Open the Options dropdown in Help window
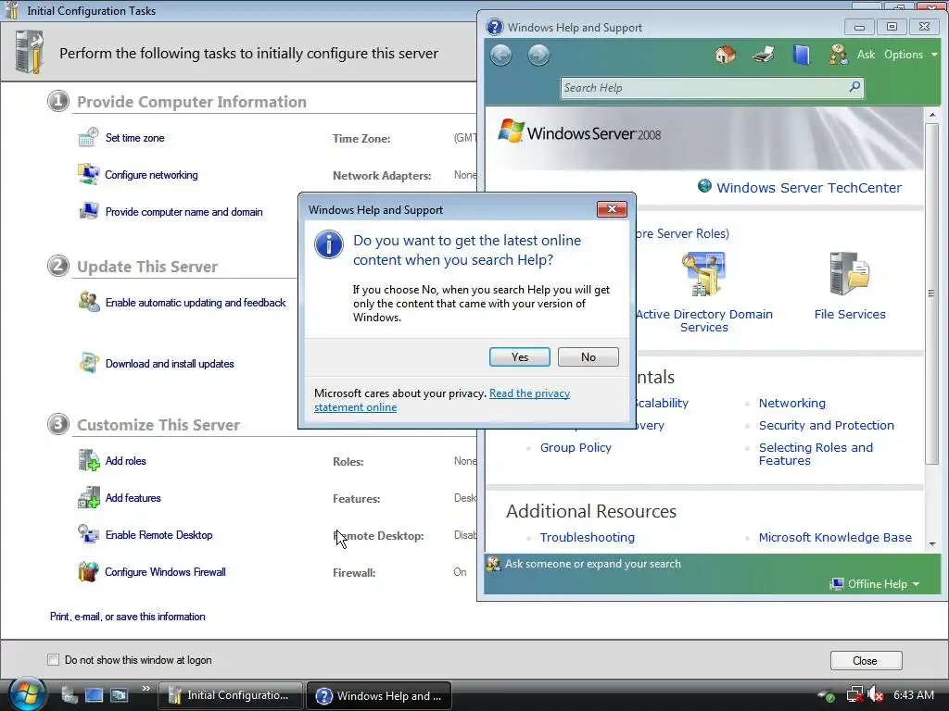 [910, 55]
